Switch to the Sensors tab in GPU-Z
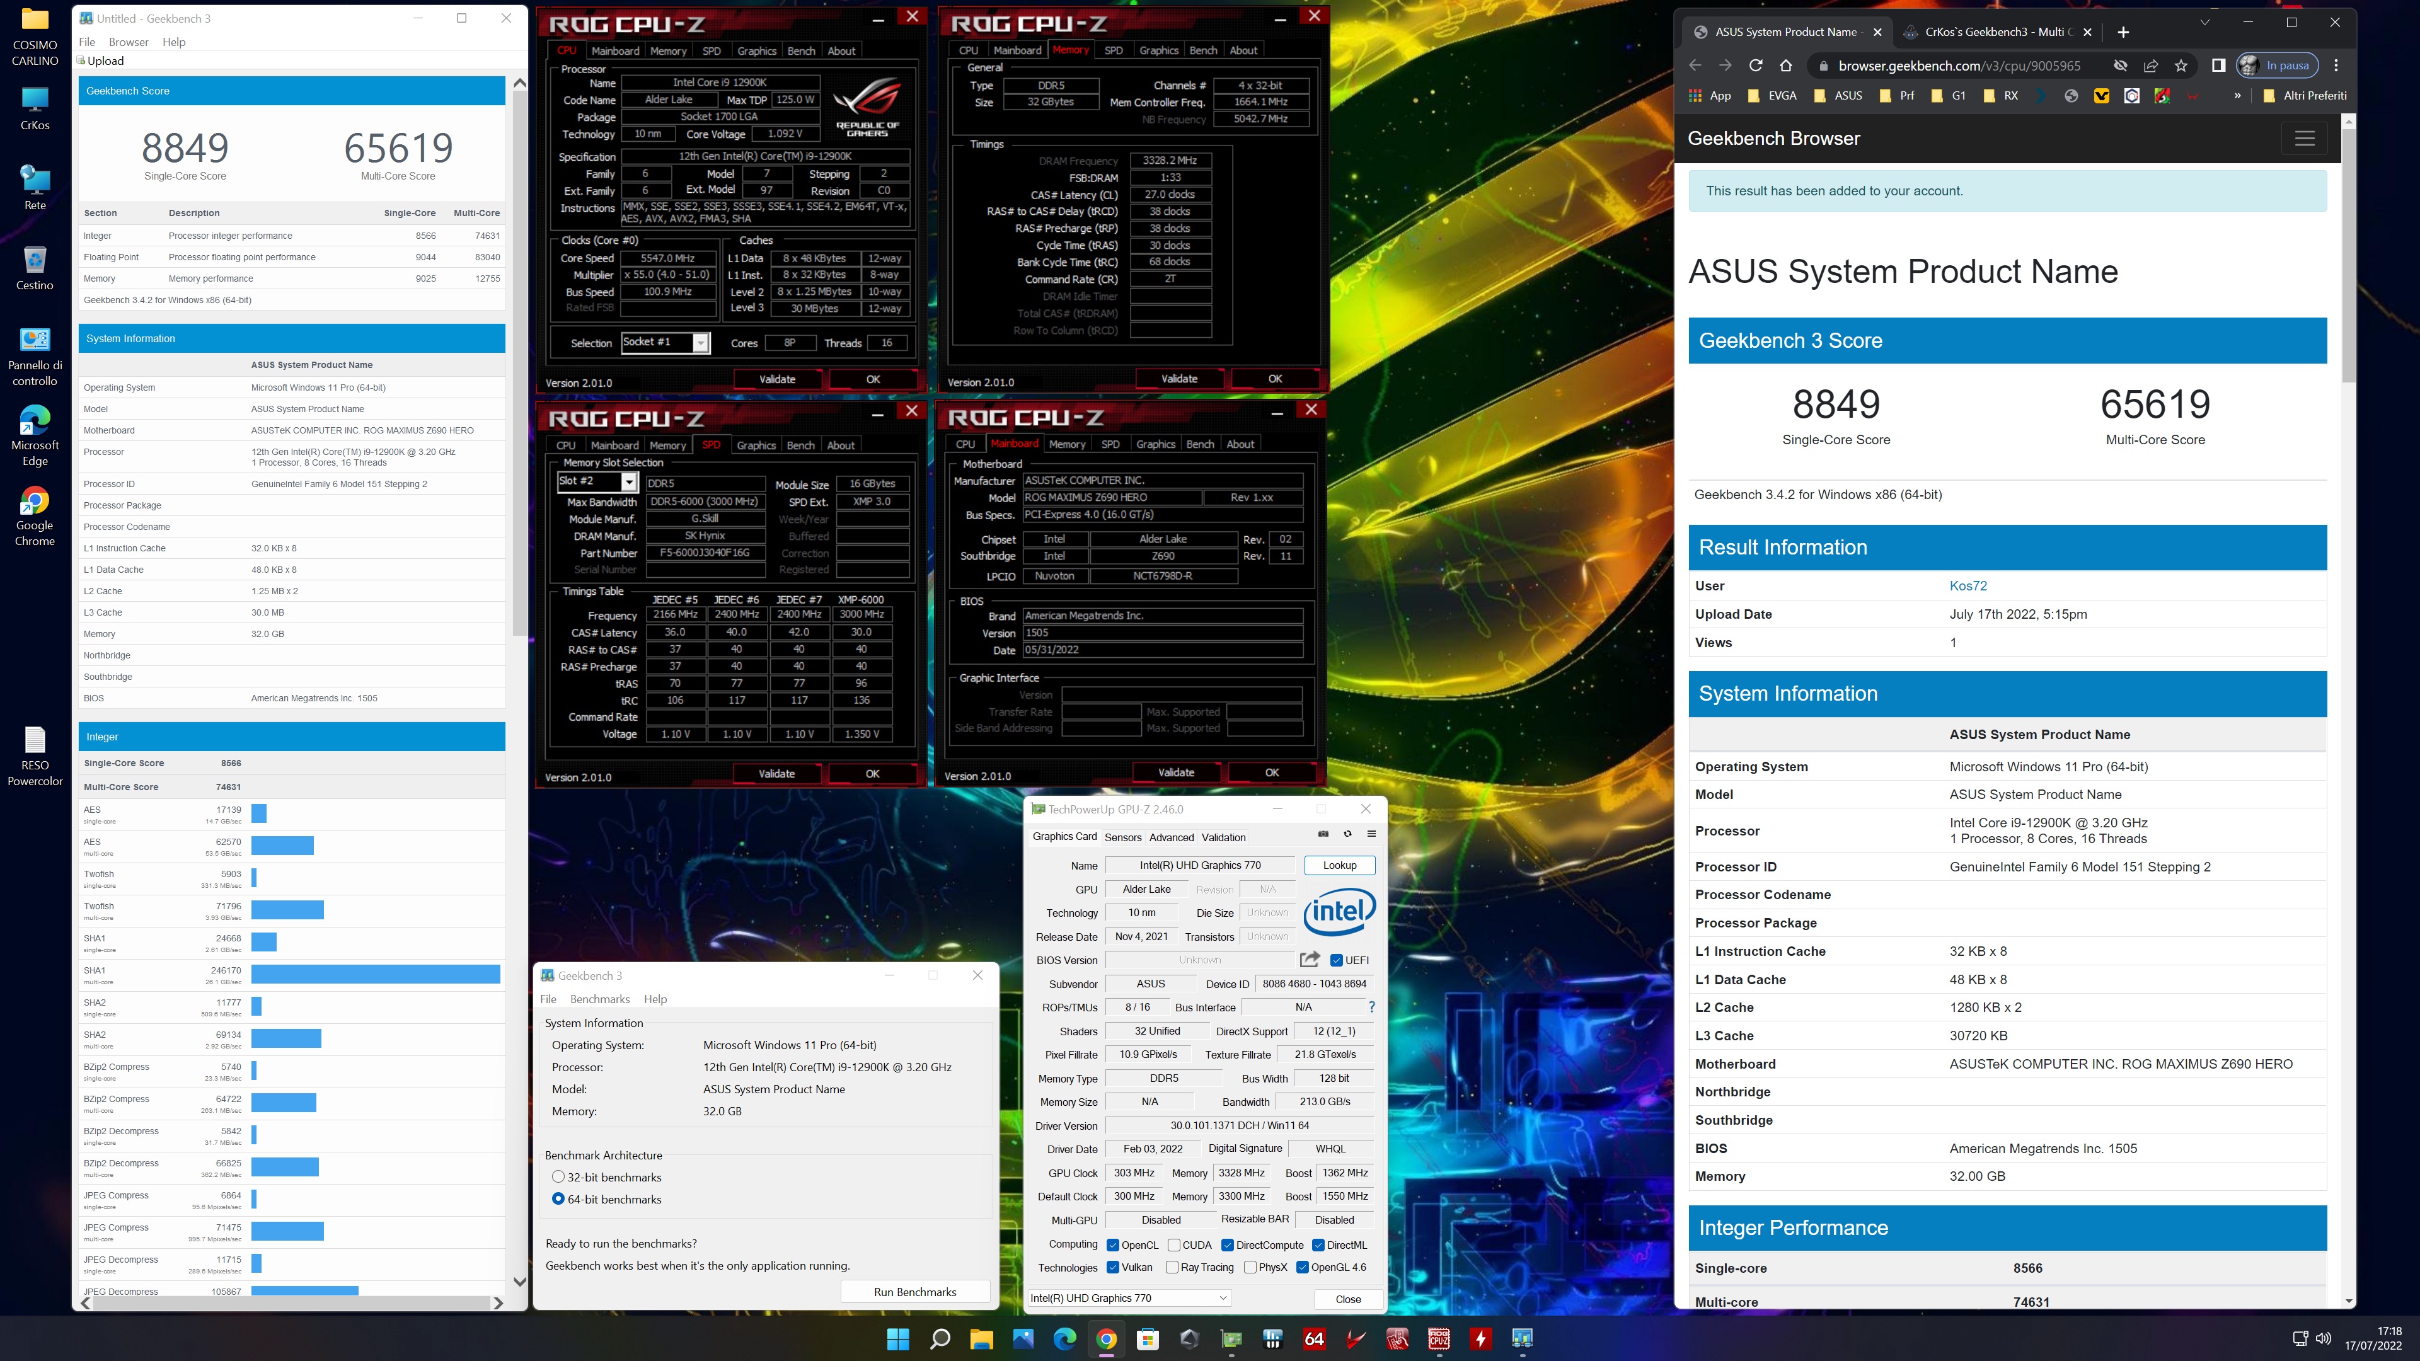The width and height of the screenshot is (2420, 1361). click(x=1122, y=837)
